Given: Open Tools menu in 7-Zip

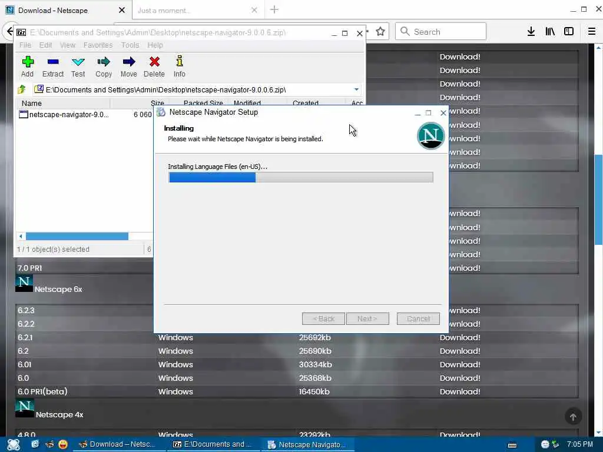Looking at the screenshot, I should coord(130,45).
